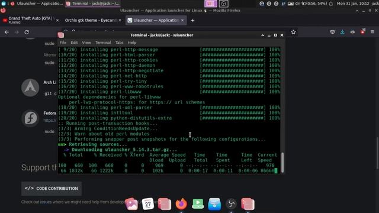Open the Firefox downloads panel
This screenshot has width=379, height=213.
[x=342, y=32]
